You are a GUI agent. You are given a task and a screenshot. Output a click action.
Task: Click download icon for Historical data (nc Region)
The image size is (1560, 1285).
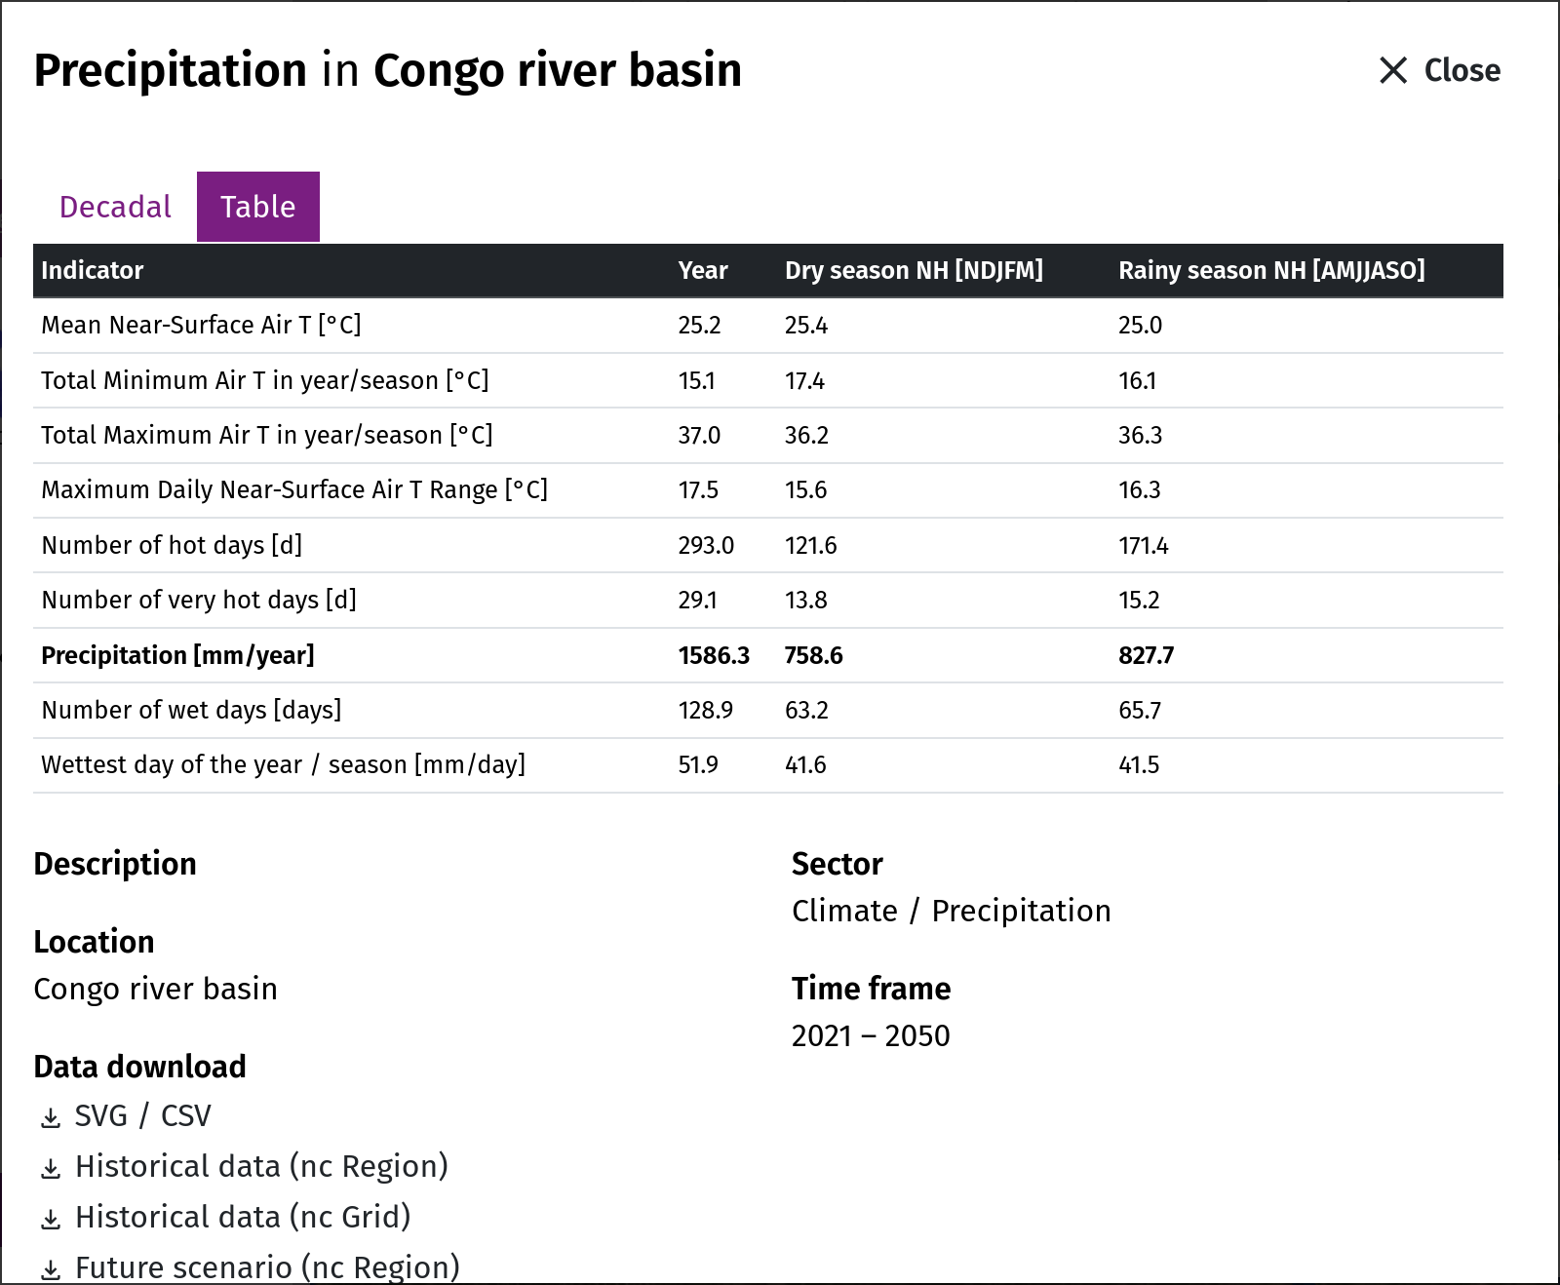pyautogui.click(x=51, y=1169)
